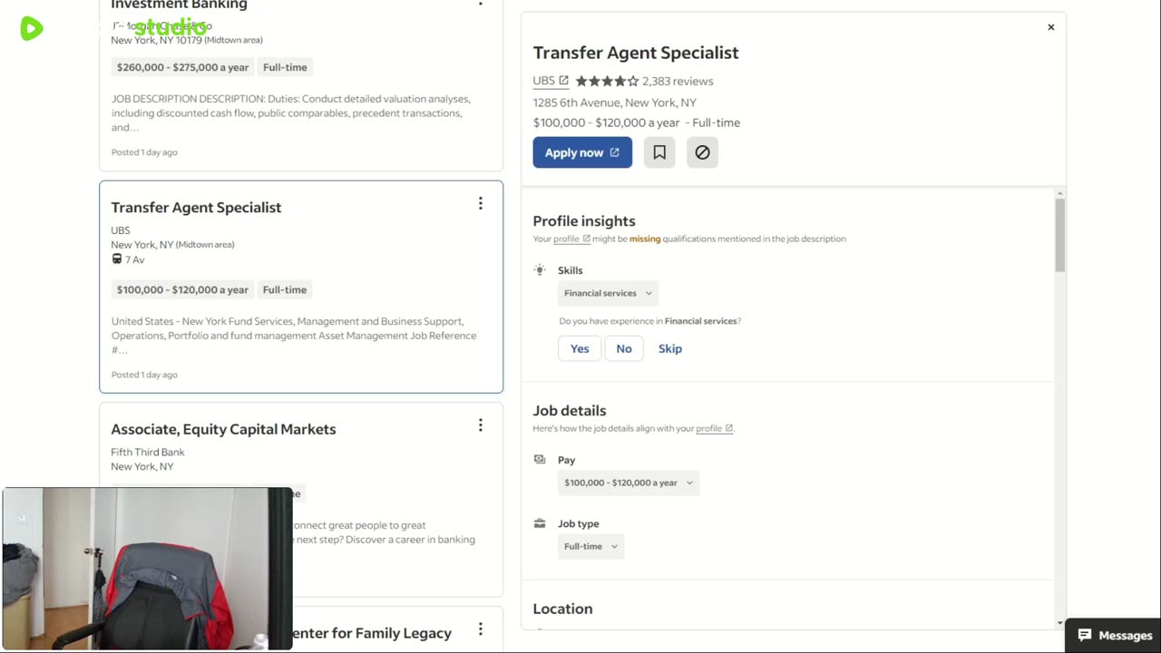Save job with bookmark icon
1161x653 pixels.
click(659, 152)
